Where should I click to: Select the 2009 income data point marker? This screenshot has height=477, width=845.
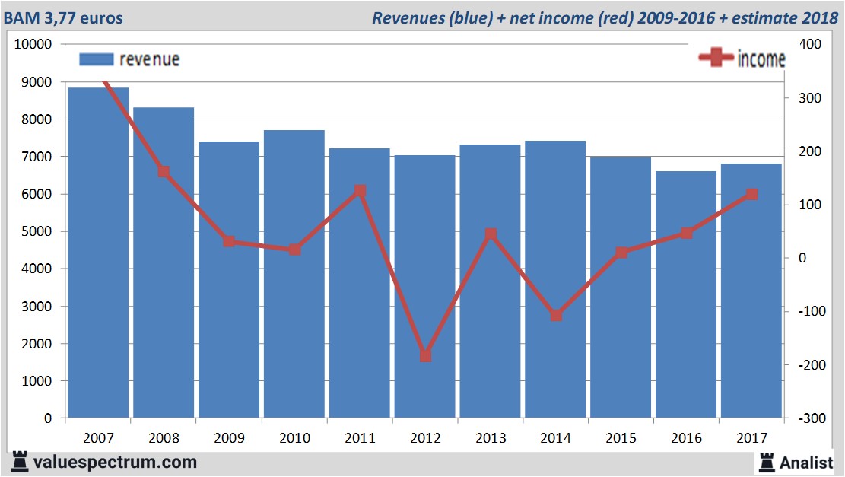[x=229, y=241]
